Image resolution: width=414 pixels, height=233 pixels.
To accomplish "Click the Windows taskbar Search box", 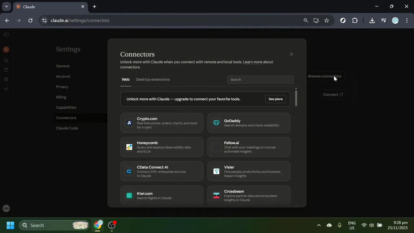I will pyautogui.click(x=54, y=225).
